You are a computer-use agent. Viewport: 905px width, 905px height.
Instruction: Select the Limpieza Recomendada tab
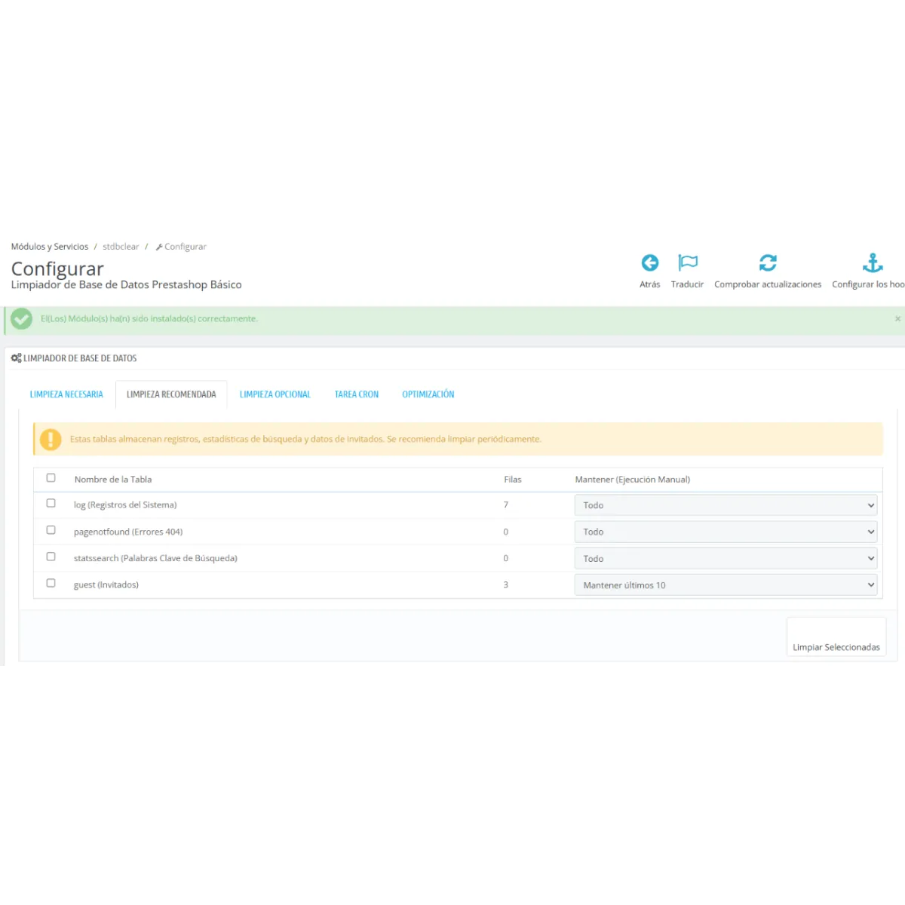(171, 394)
